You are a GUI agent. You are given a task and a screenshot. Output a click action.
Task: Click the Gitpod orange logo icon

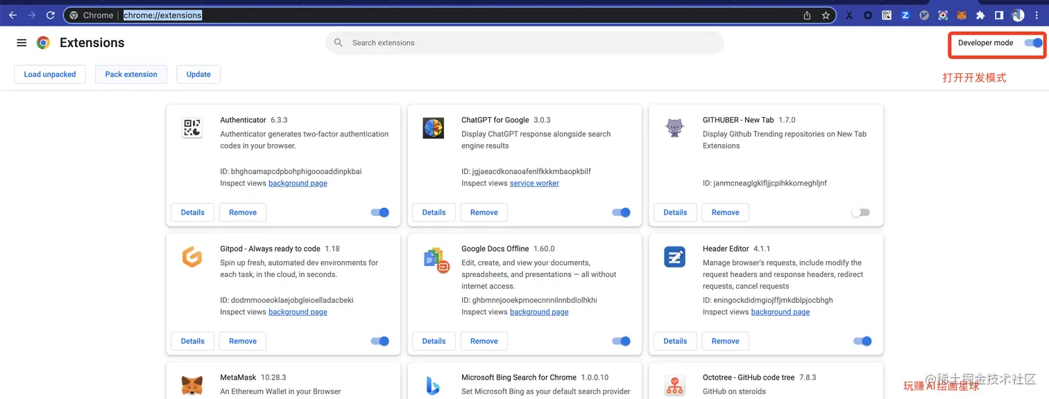click(192, 257)
